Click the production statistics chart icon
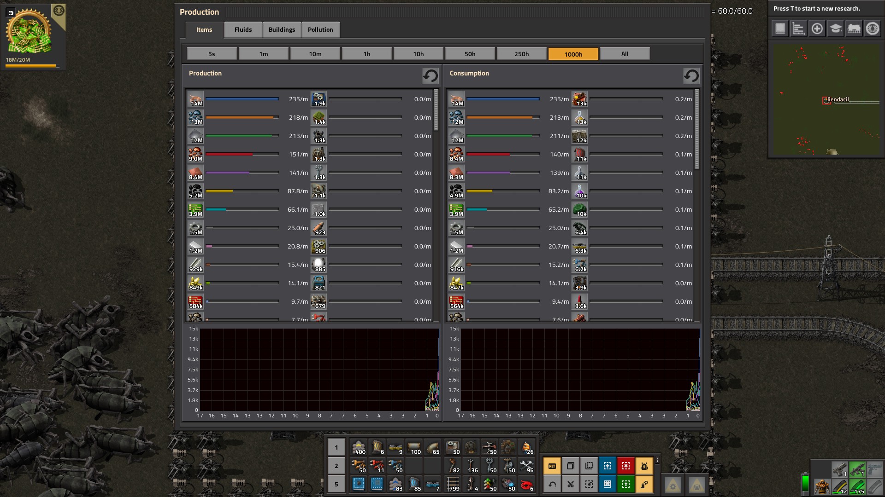This screenshot has width=885, height=497. tap(798, 29)
